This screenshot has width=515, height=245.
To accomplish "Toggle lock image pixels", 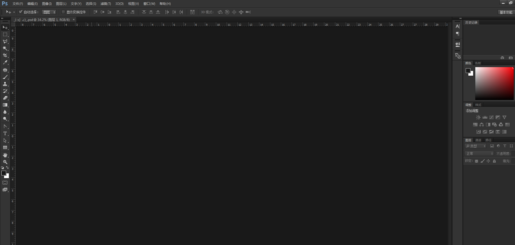I will click(x=483, y=161).
